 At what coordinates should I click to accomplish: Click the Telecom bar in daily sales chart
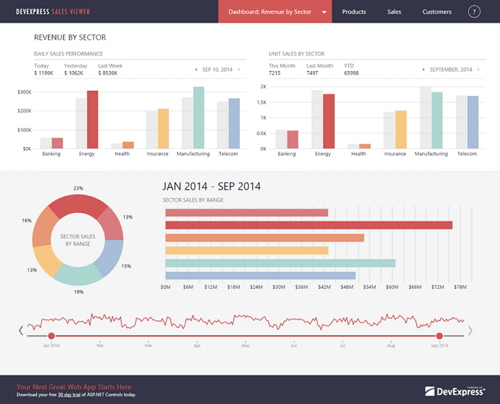tap(234, 124)
